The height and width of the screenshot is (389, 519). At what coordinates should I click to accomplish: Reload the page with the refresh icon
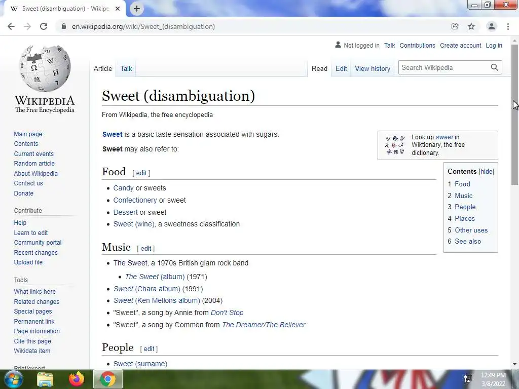pos(44,26)
